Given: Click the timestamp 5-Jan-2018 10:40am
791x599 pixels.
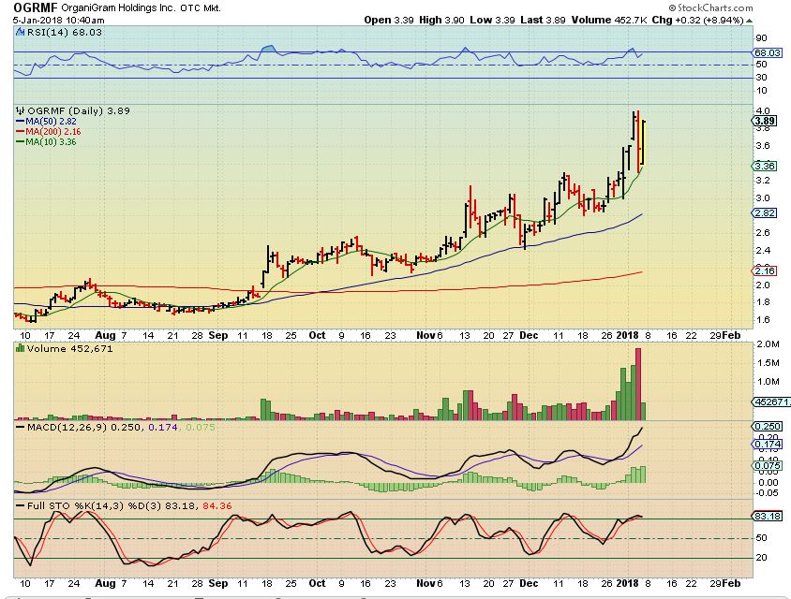Looking at the screenshot, I should pos(58,21).
